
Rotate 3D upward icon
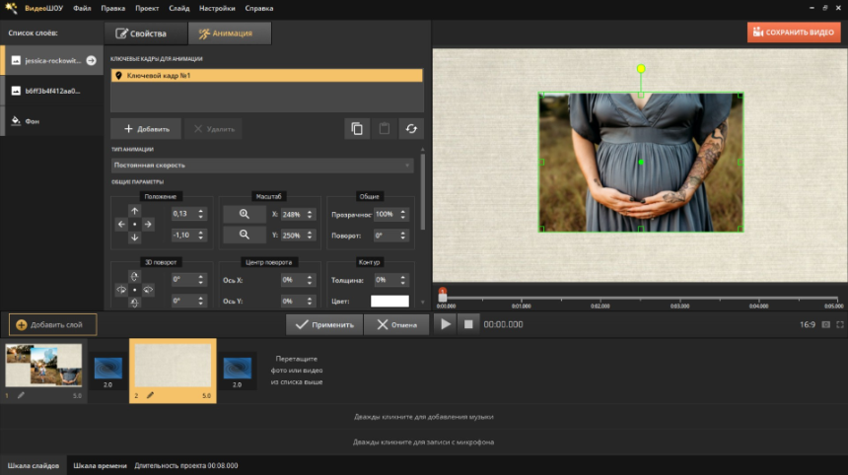135,277
